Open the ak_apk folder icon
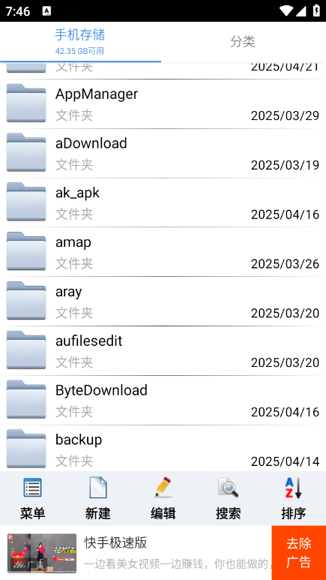The width and height of the screenshot is (326, 580). tap(26, 202)
